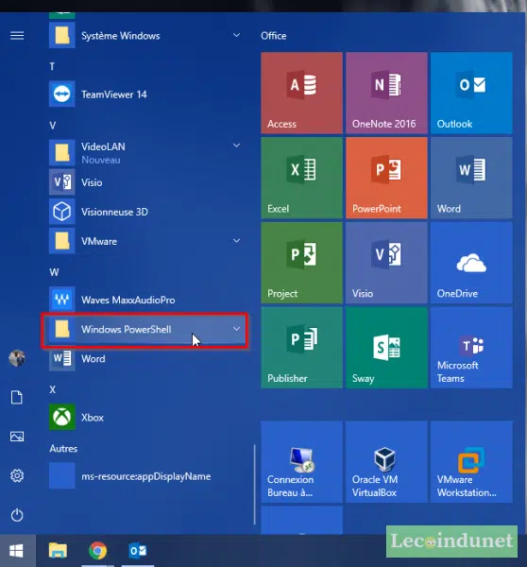Click the Start menu scrollbar
The height and width of the screenshot is (567, 527).
point(254,484)
